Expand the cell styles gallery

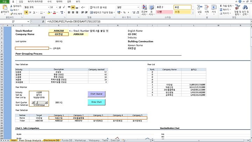tap(193, 13)
